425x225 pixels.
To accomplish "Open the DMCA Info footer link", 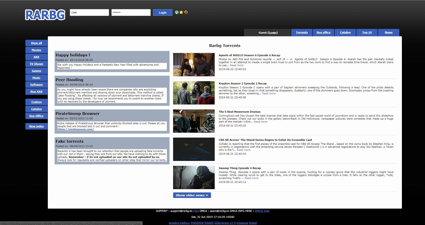I will click(x=262, y=211).
